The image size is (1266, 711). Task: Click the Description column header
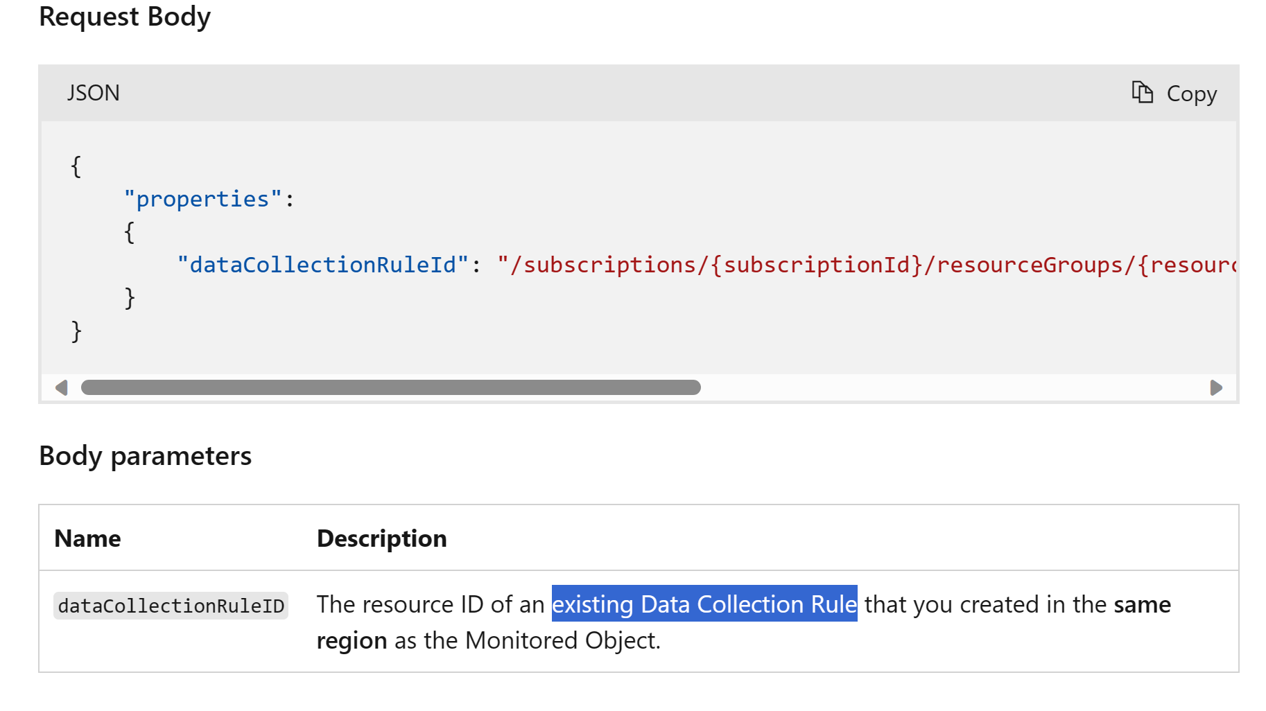[x=381, y=538]
